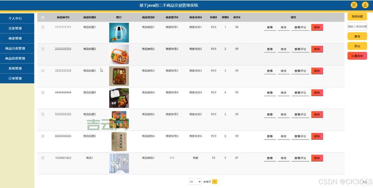Viewport: 373px width, 188px height.
Task: Sort by 商品标题 column arrow
Action: pyautogui.click(x=95, y=17)
